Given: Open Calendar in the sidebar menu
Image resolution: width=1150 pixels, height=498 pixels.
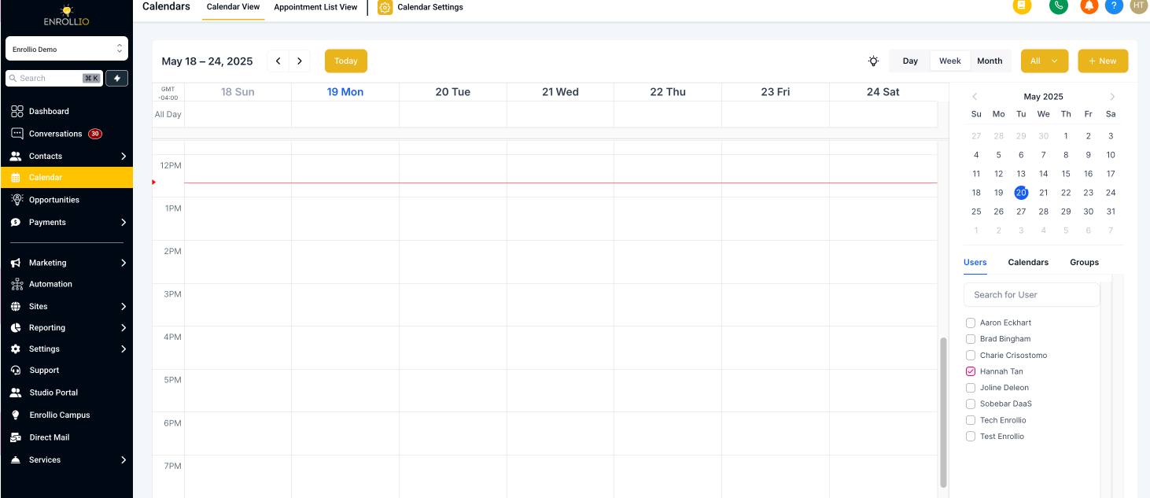Looking at the screenshot, I should [67, 178].
